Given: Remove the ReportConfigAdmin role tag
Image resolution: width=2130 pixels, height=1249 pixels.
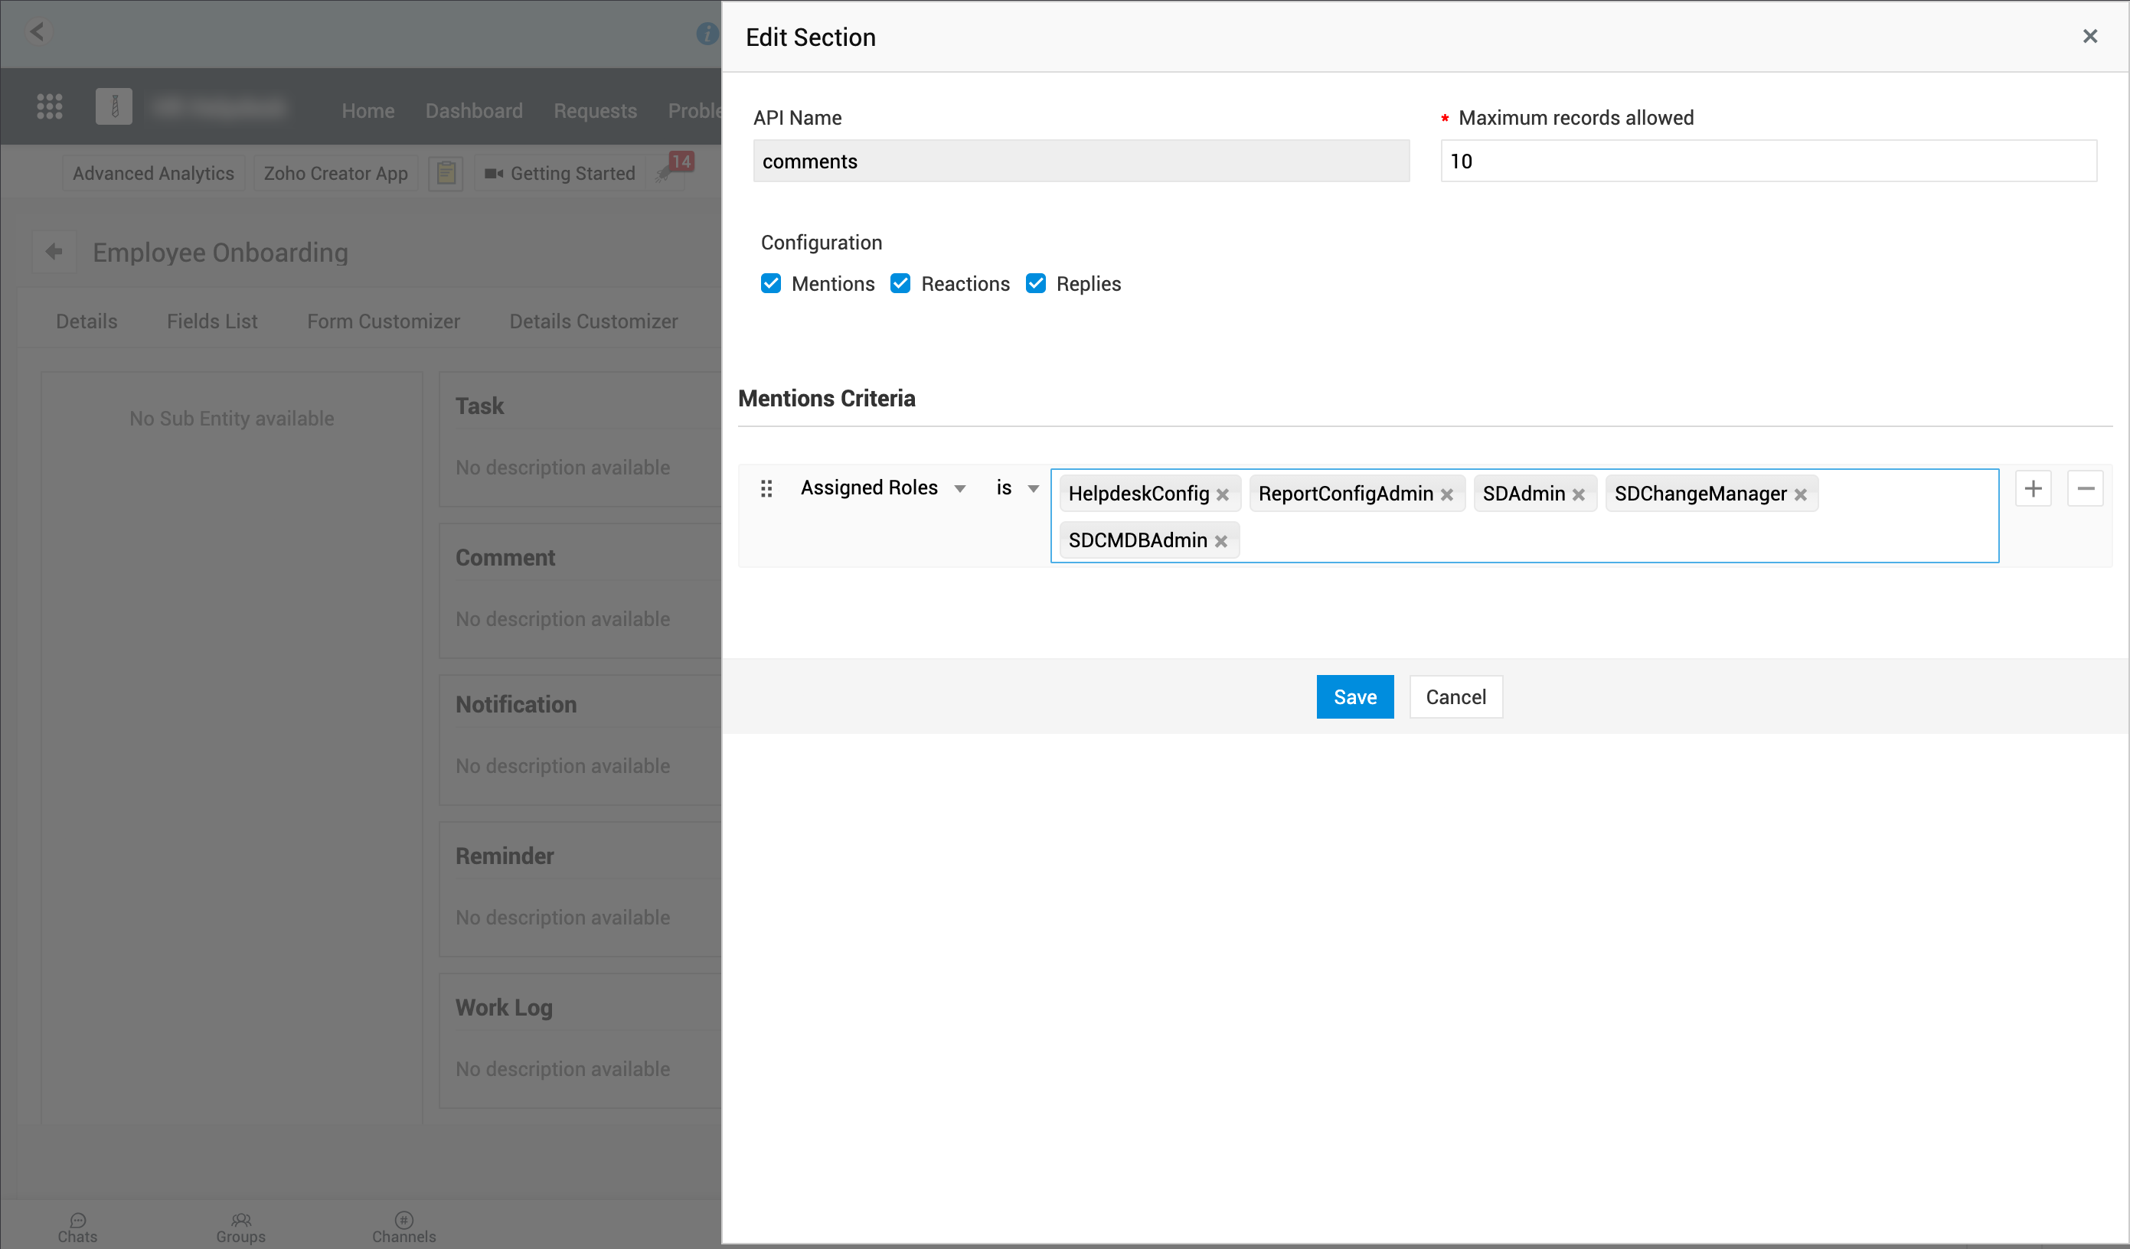Looking at the screenshot, I should 1446,495.
